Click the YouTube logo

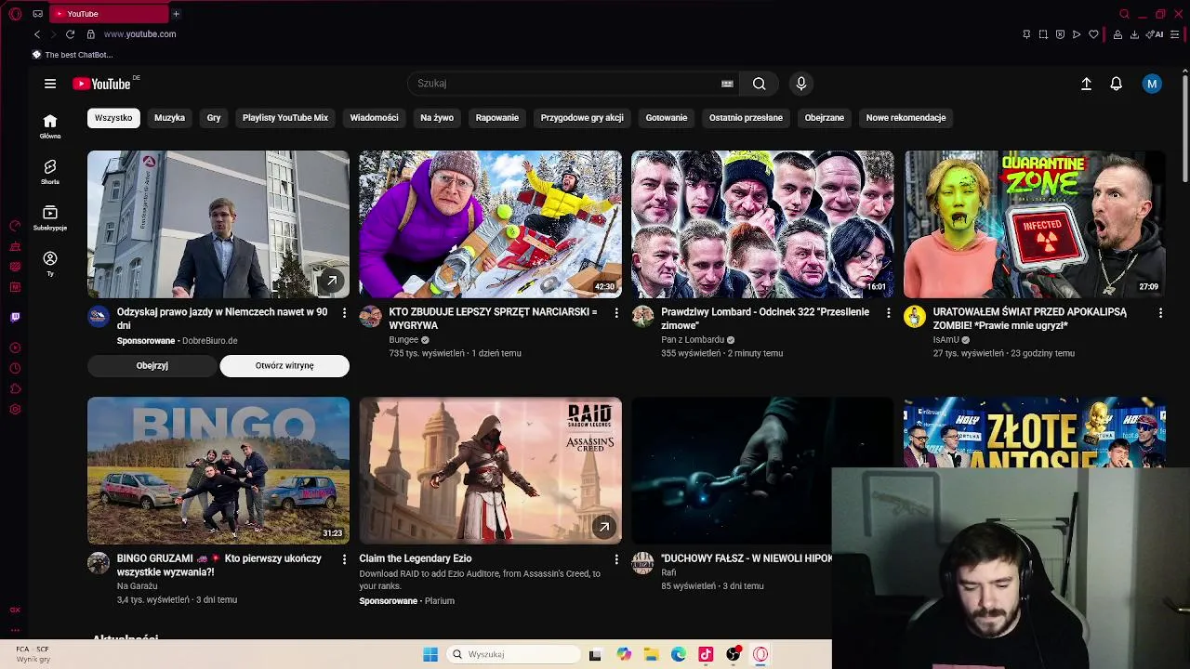tap(101, 84)
